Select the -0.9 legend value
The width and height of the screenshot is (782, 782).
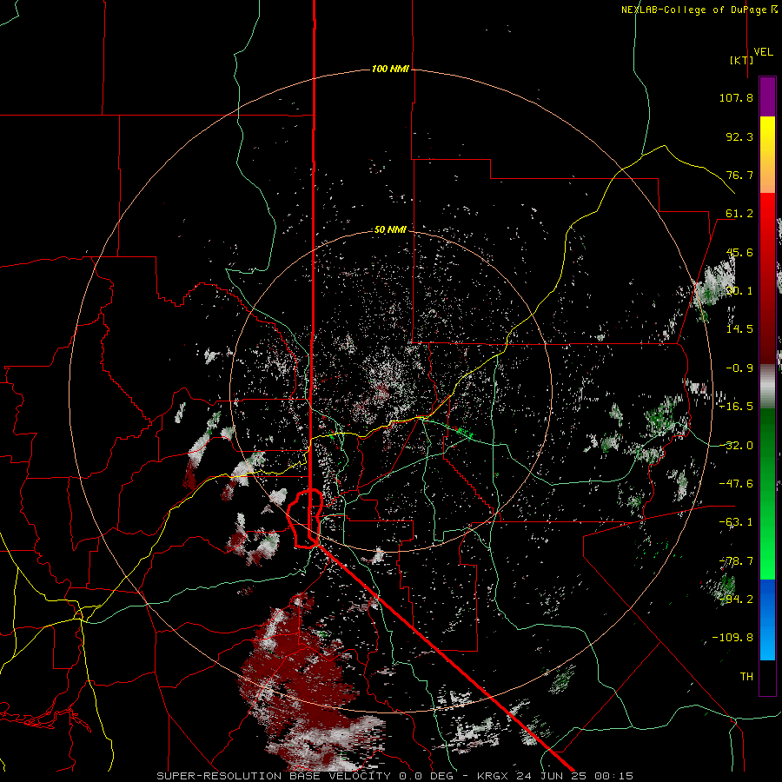pyautogui.click(x=739, y=368)
